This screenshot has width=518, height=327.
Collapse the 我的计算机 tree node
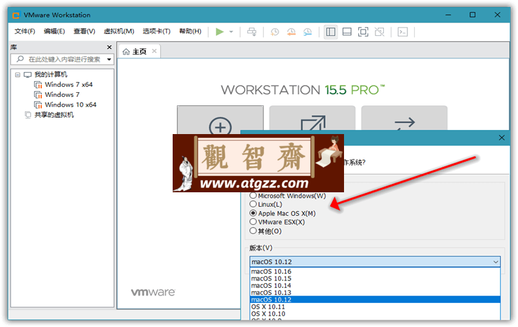(x=18, y=75)
